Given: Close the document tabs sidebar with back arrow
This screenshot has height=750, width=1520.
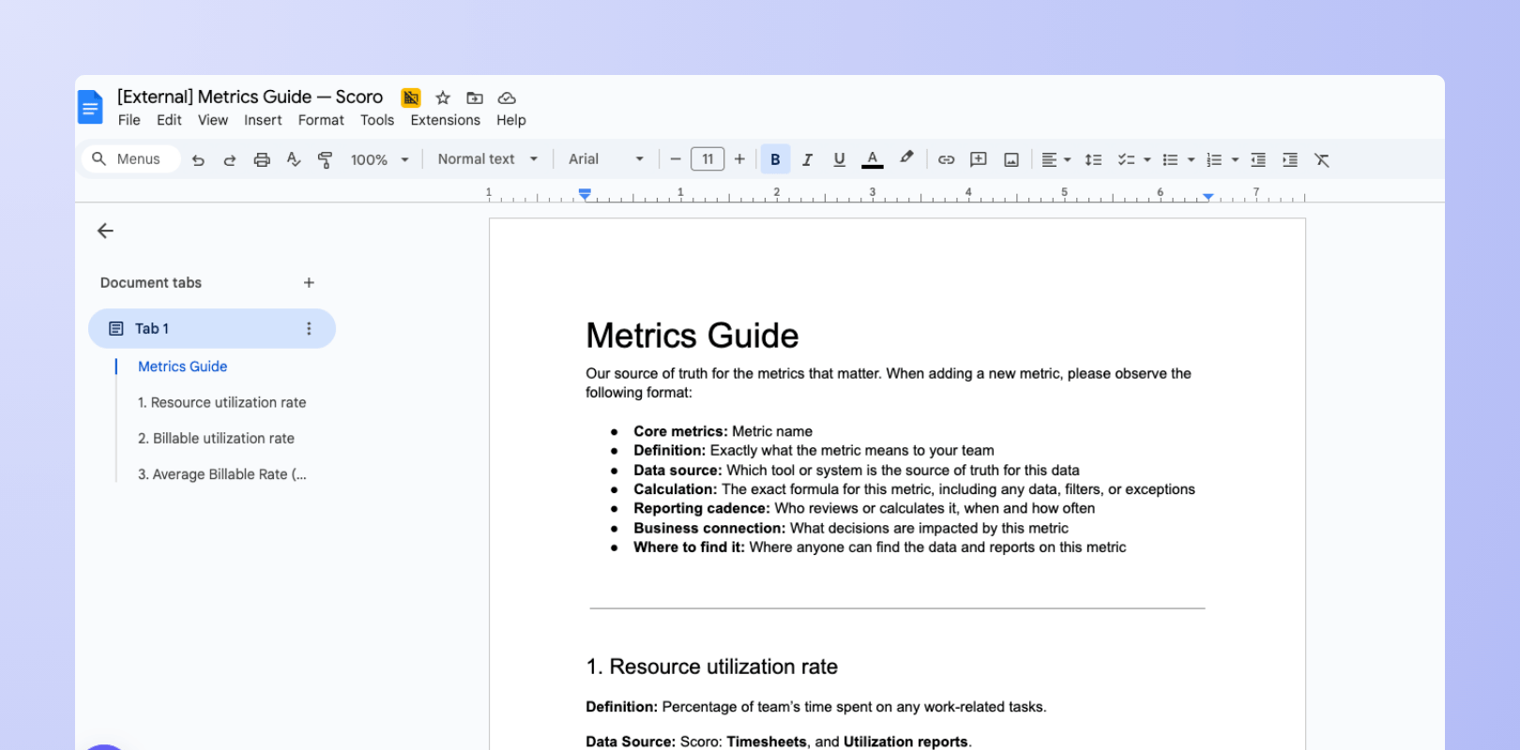Looking at the screenshot, I should tap(105, 231).
